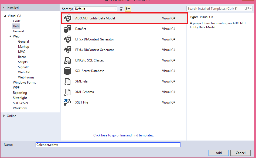Select the ADO.NET Entity Data Model icon
Image resolution: width=256 pixels, height=158 pixels.
tap(67, 18)
